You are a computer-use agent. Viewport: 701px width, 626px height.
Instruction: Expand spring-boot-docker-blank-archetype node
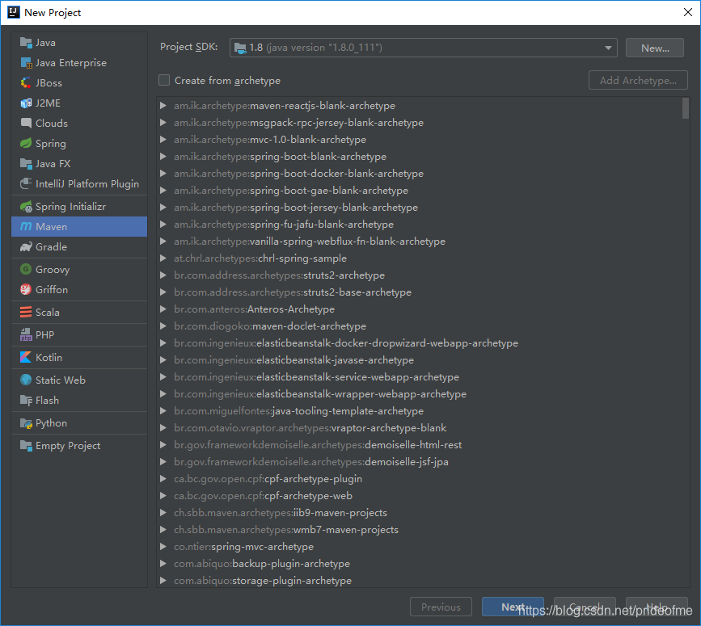click(x=163, y=174)
